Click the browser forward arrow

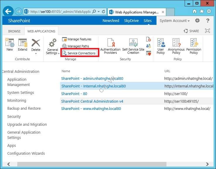tap(18, 11)
